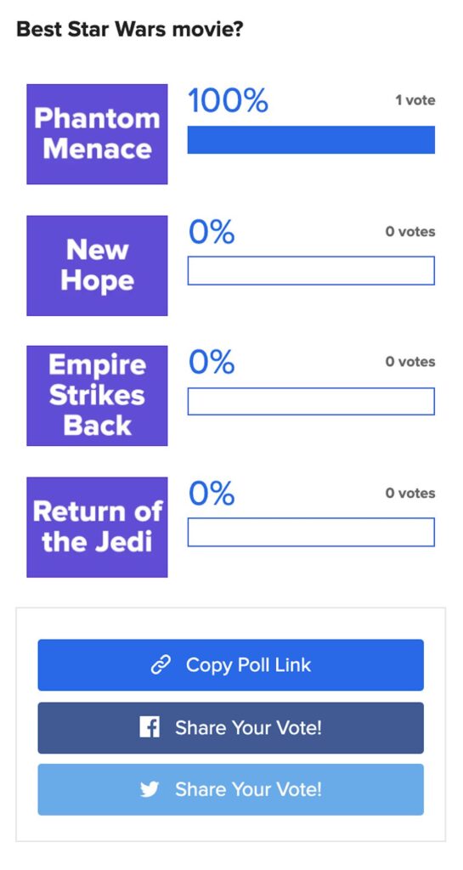This screenshot has height=870, width=463.
Task: Click the 100% percentage label
Action: pos(228,101)
